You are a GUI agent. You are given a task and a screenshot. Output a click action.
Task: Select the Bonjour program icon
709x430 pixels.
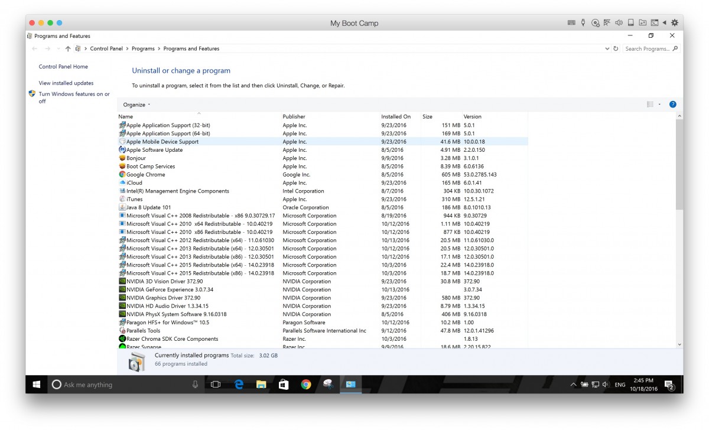122,158
